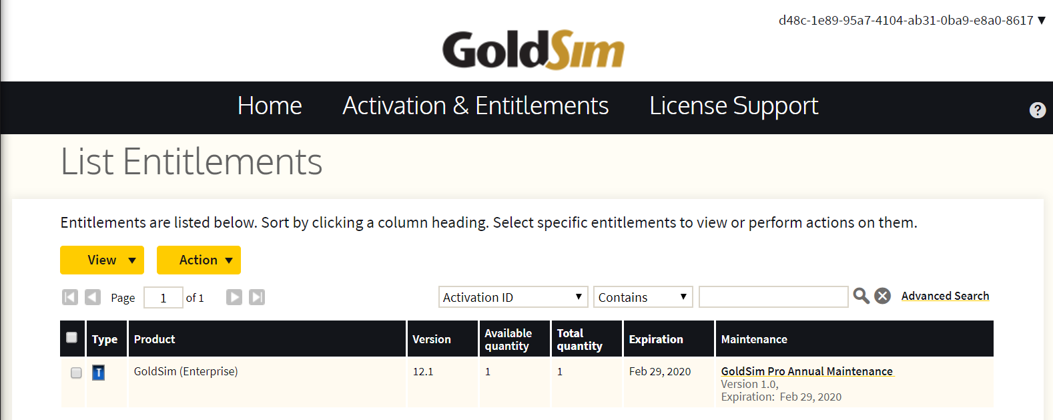
Task: Tick the select-all header checkbox
Action: coord(72,337)
